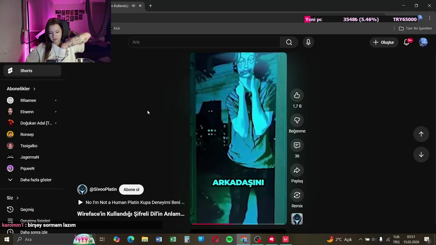Open volume control in tray

click(x=374, y=239)
